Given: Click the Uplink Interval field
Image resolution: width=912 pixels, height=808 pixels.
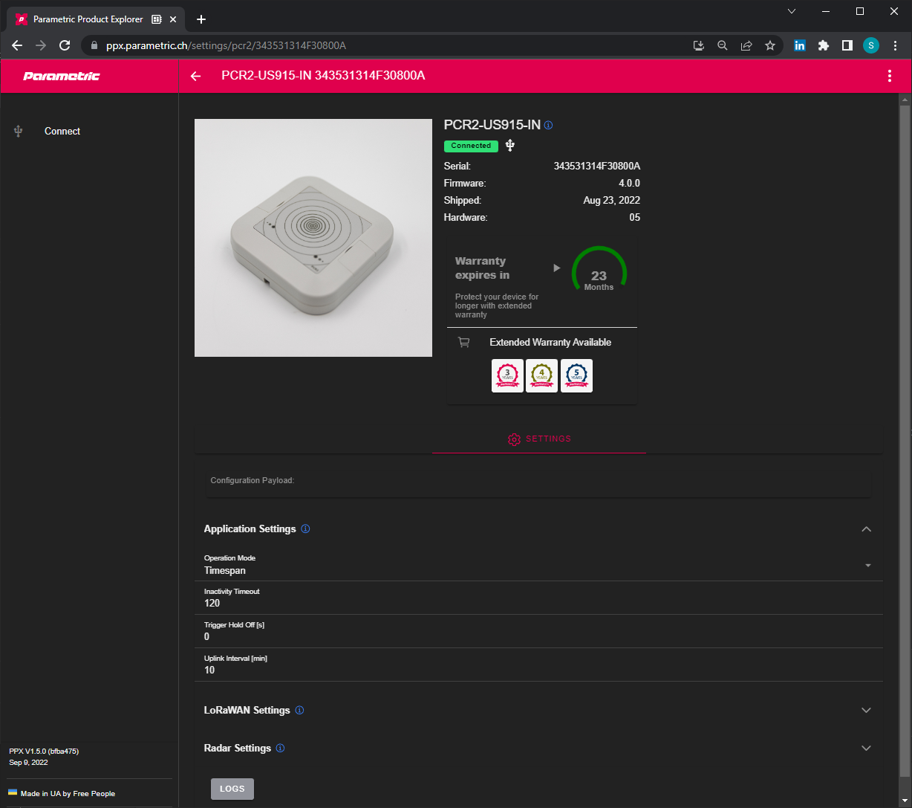Looking at the screenshot, I should coord(538,670).
